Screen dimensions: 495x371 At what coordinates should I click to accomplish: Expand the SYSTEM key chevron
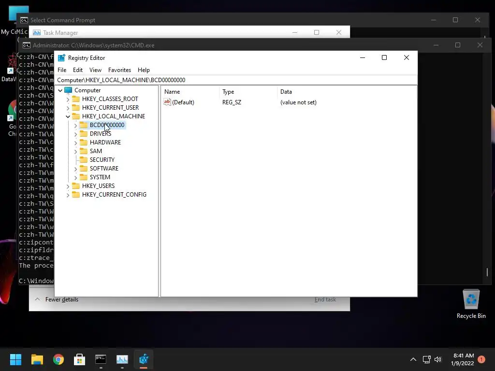tap(75, 178)
